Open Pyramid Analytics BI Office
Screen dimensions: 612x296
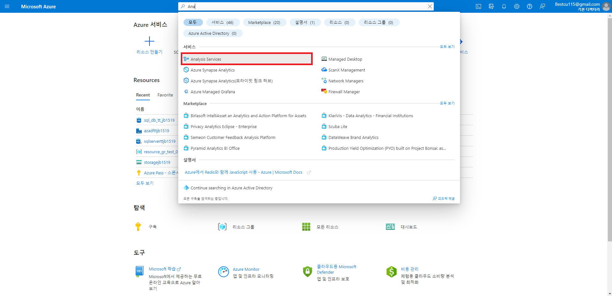pos(215,148)
